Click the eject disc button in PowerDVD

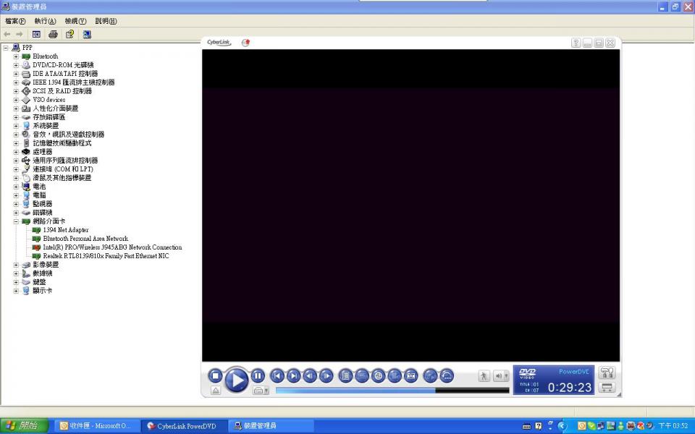click(x=216, y=390)
